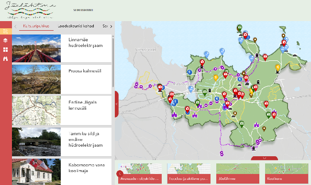This screenshot has width=311, height=185.
Task: Click the yellow lightning marker near east coast
Action: (x=278, y=68)
